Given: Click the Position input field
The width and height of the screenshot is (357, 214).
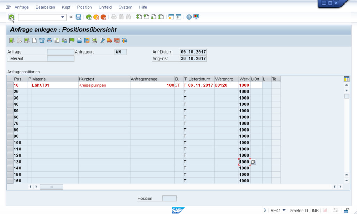Looking at the screenshot, I should pyautogui.click(x=169, y=198).
